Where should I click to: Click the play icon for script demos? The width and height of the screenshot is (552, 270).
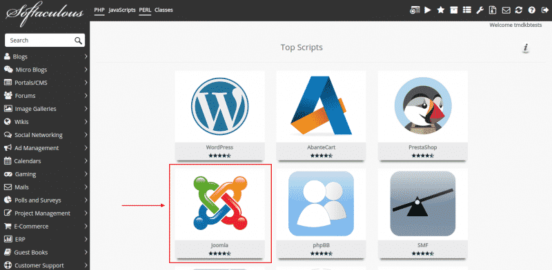pos(428,10)
